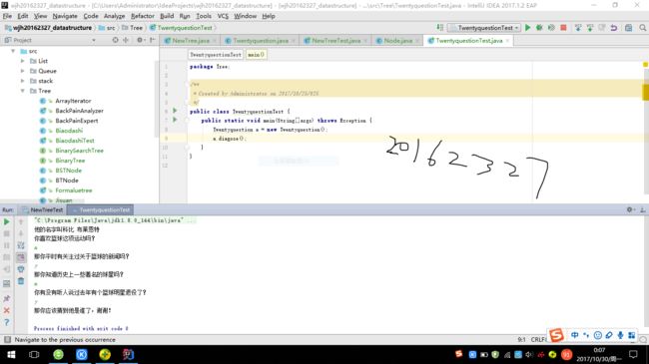Select BackPainAnalyzer in project tree

coord(79,111)
